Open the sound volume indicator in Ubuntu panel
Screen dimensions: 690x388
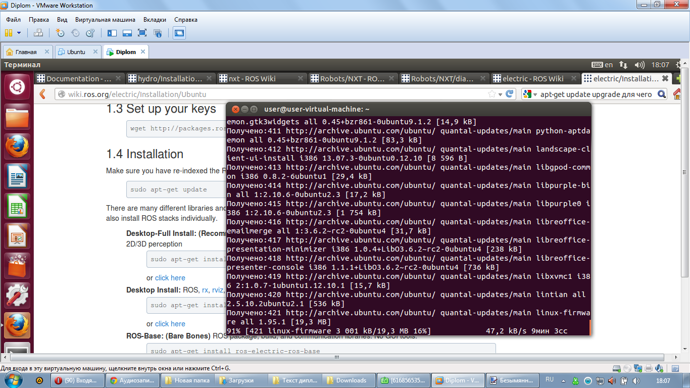click(x=639, y=65)
